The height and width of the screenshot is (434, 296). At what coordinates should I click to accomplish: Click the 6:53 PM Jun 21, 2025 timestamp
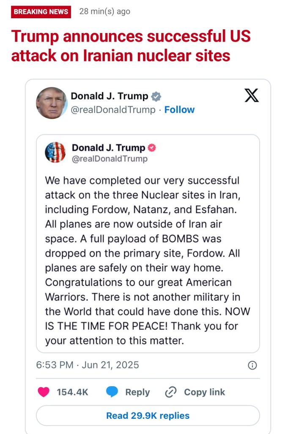point(88,365)
